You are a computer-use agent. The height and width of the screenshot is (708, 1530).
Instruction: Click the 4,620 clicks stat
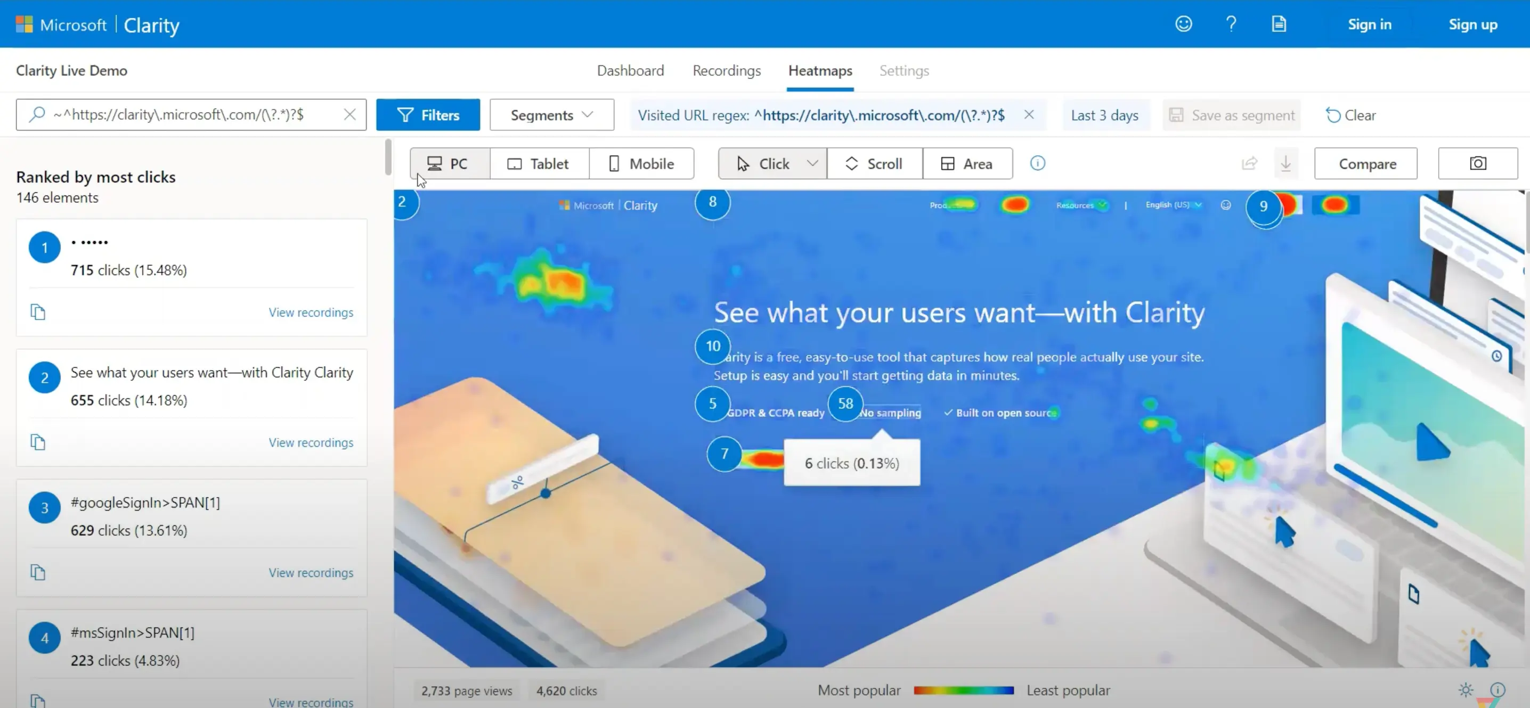point(567,690)
